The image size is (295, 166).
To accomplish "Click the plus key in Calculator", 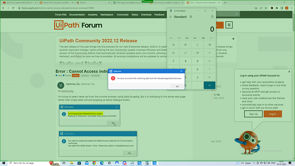I will click(209, 77).
